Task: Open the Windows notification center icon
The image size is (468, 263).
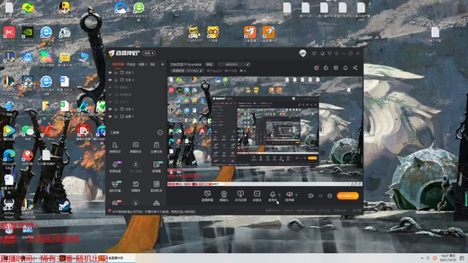Action: click(x=462, y=258)
